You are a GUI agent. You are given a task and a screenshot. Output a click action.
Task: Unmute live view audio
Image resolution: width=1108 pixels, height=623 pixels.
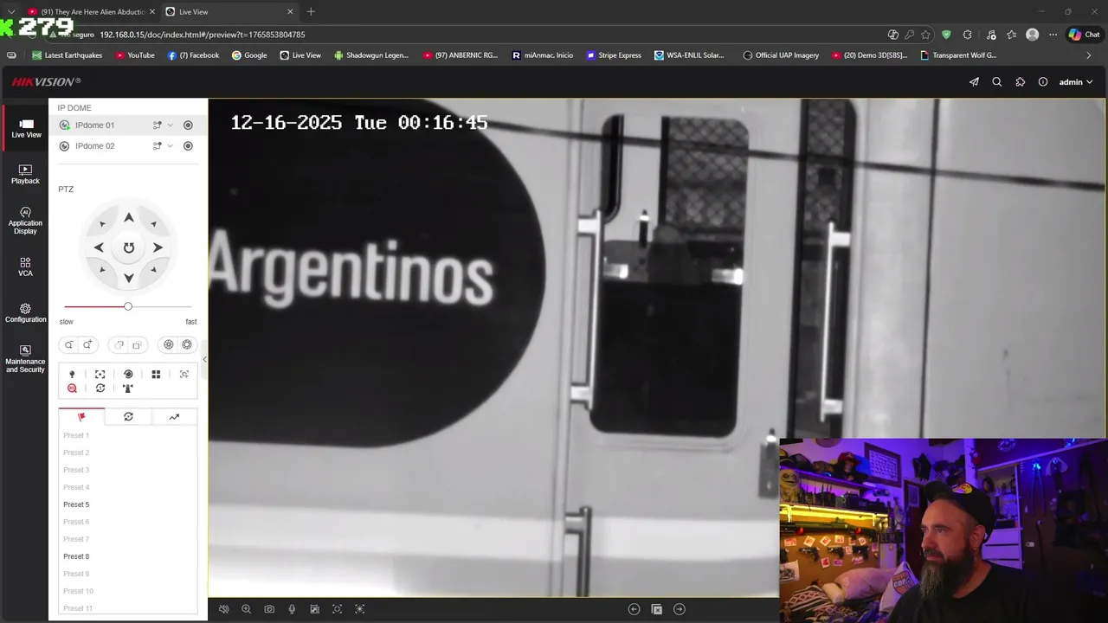point(223,609)
